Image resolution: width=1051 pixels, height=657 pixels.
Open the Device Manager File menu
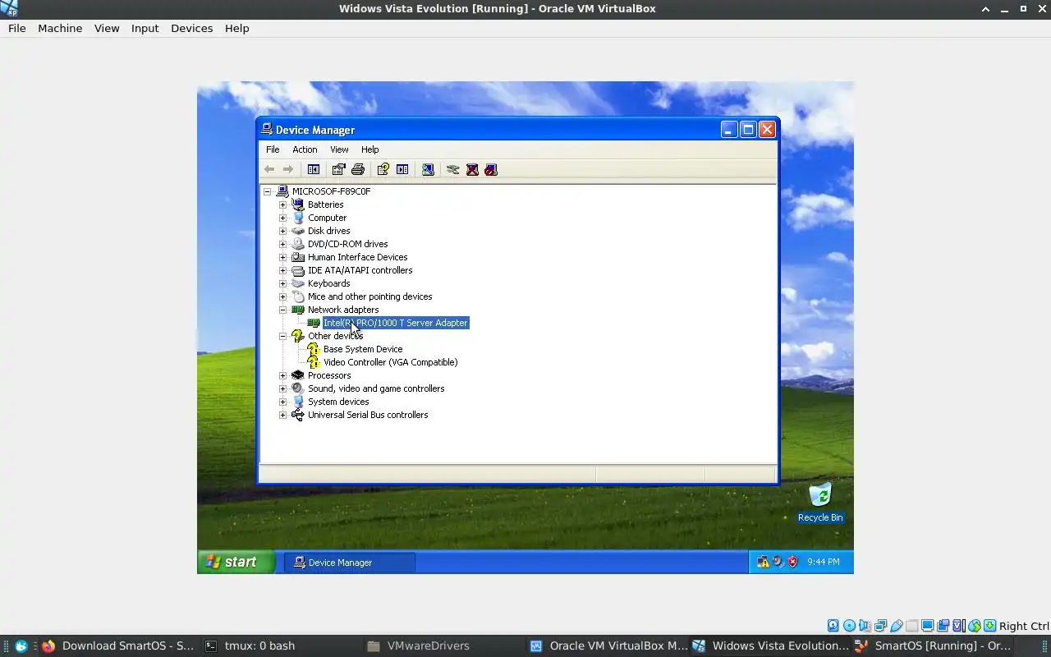tap(273, 149)
